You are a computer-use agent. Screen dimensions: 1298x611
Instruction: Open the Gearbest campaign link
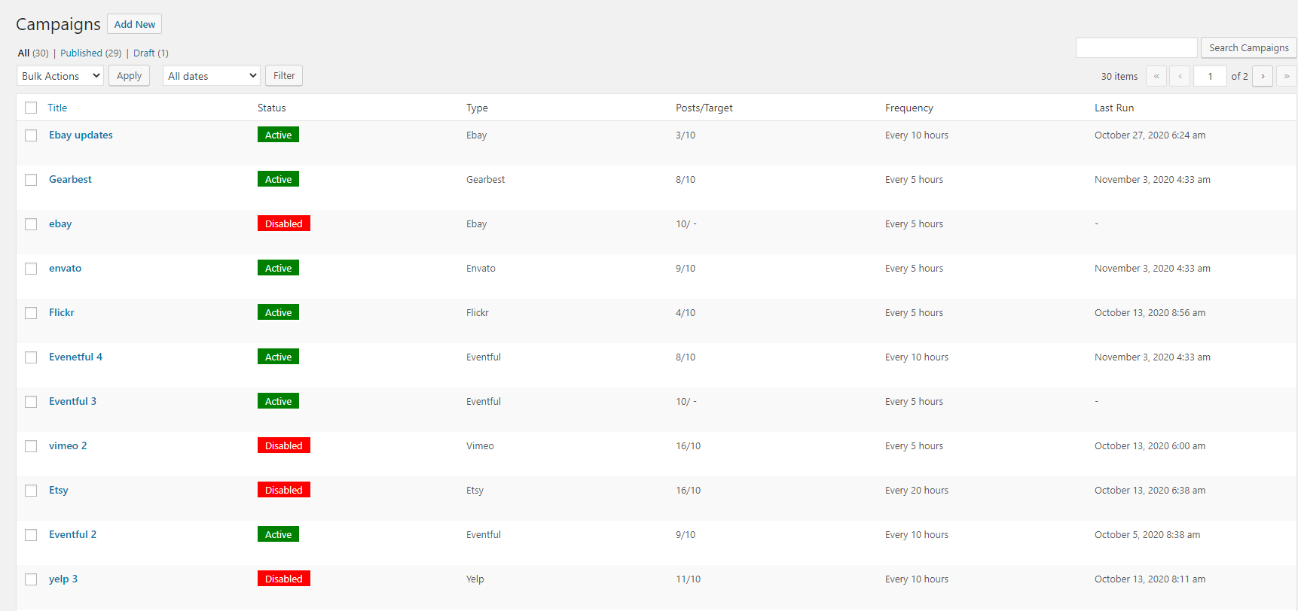tap(70, 179)
